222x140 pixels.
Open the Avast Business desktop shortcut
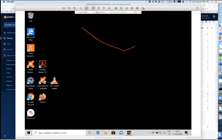coord(31,67)
